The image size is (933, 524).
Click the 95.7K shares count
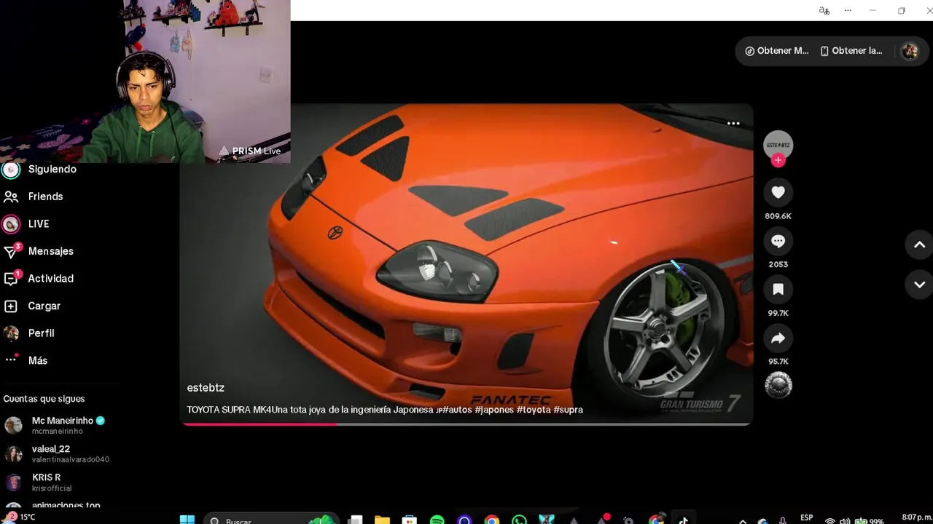pos(778,362)
